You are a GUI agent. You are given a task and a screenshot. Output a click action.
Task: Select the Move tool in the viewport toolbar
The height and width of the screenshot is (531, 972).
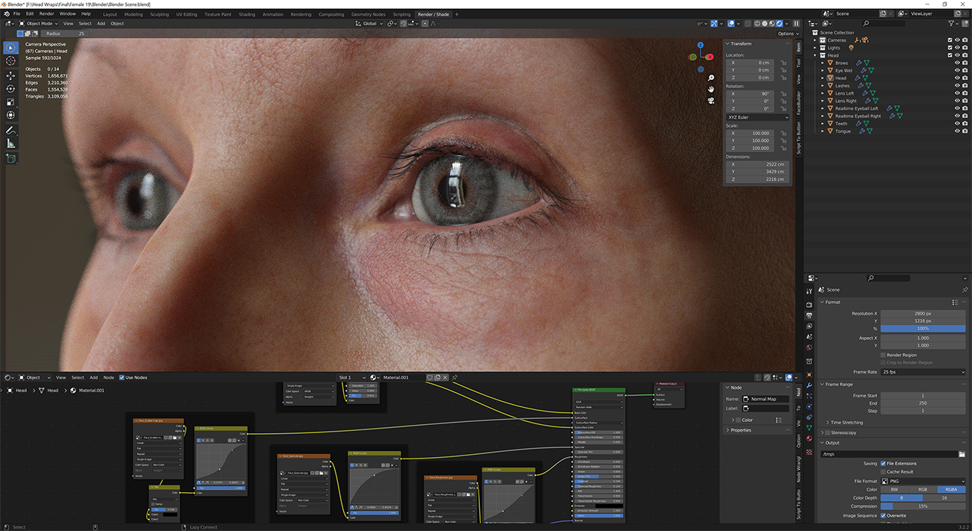(10, 76)
